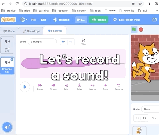This screenshot has width=159, height=135.
Task: Open the car/nina bookmarks folder
Action: [x=41, y=11]
